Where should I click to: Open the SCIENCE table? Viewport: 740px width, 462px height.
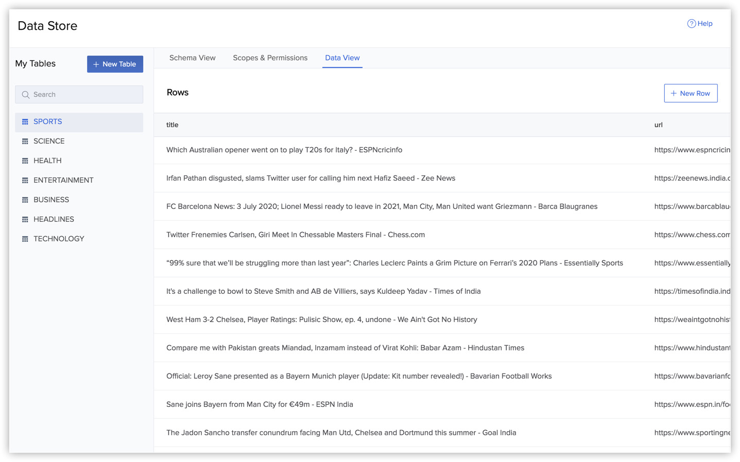pyautogui.click(x=49, y=141)
